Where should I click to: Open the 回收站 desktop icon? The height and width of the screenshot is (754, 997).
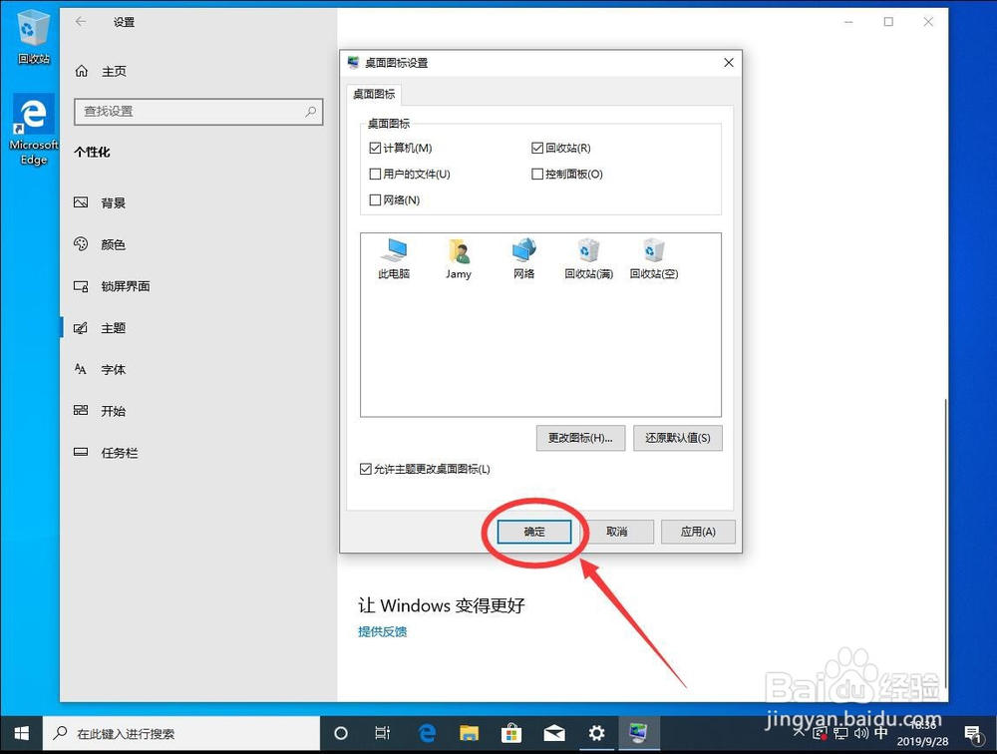[33, 38]
